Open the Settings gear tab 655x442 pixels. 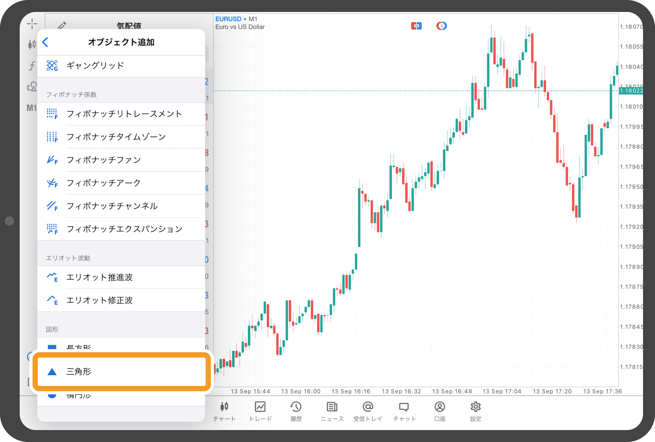476,411
